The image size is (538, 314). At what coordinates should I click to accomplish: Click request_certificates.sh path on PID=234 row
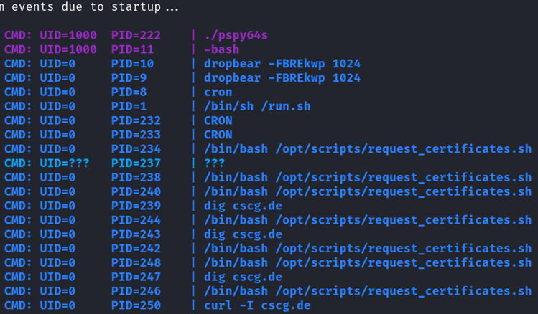404,149
